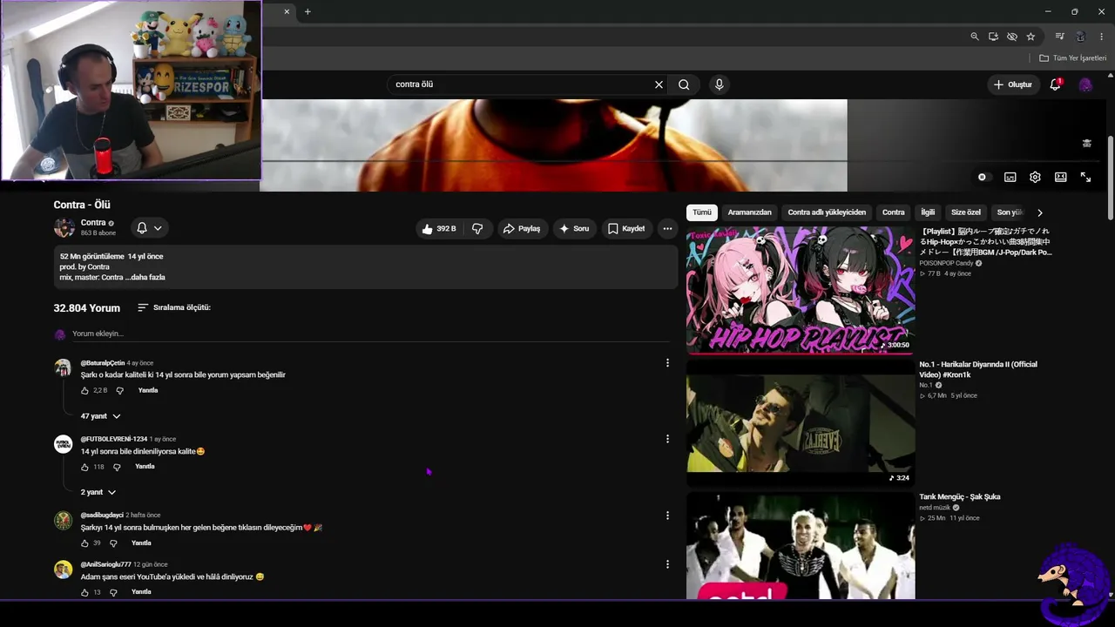Open Sıralama ölçütü sort dropdown
The width and height of the screenshot is (1115, 627).
(x=173, y=307)
